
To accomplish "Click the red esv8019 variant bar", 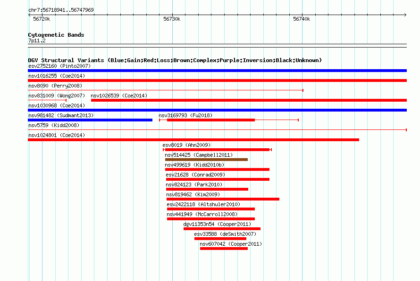I will [217, 150].
